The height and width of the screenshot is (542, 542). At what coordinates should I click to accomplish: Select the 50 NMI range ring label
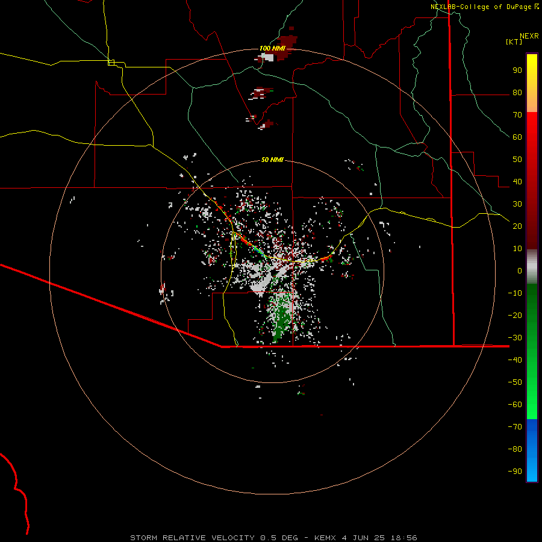click(272, 160)
